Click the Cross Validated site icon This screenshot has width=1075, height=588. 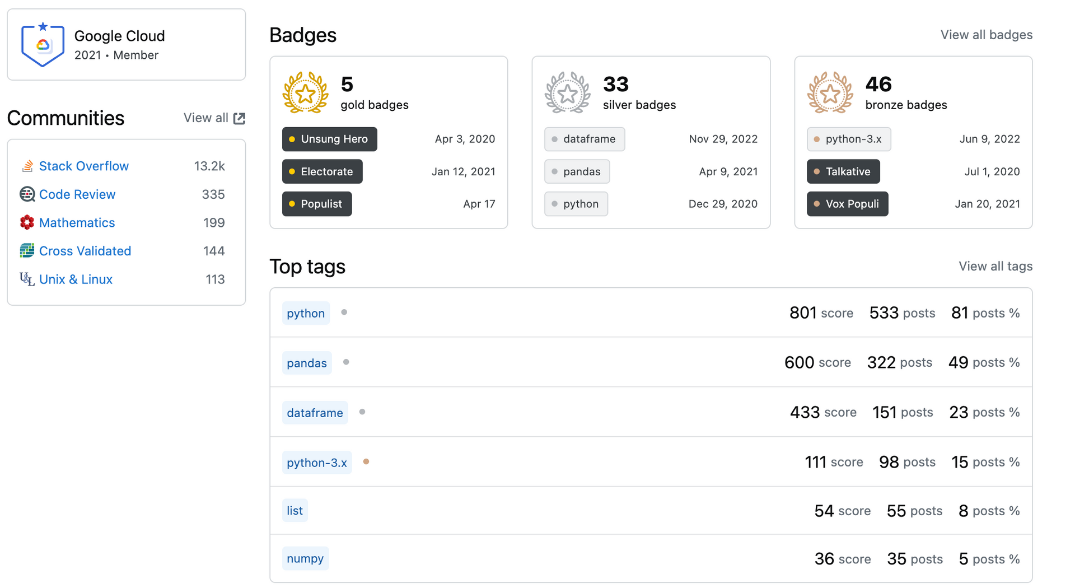(27, 251)
